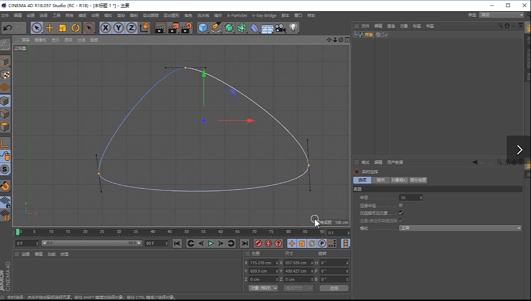The height and width of the screenshot is (301, 531).
Task: Toggle the Z axis lock
Action: [x=131, y=28]
